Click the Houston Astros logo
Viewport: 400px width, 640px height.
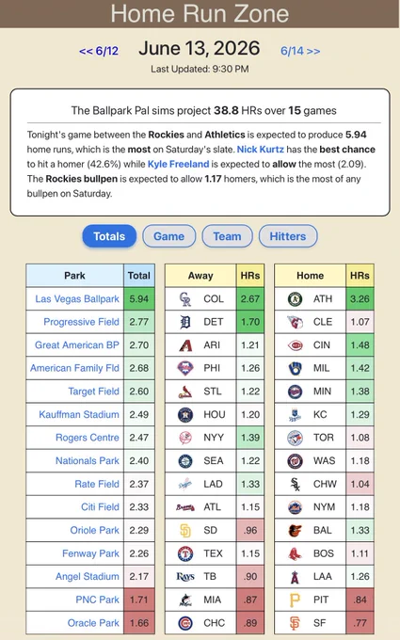tap(185, 415)
